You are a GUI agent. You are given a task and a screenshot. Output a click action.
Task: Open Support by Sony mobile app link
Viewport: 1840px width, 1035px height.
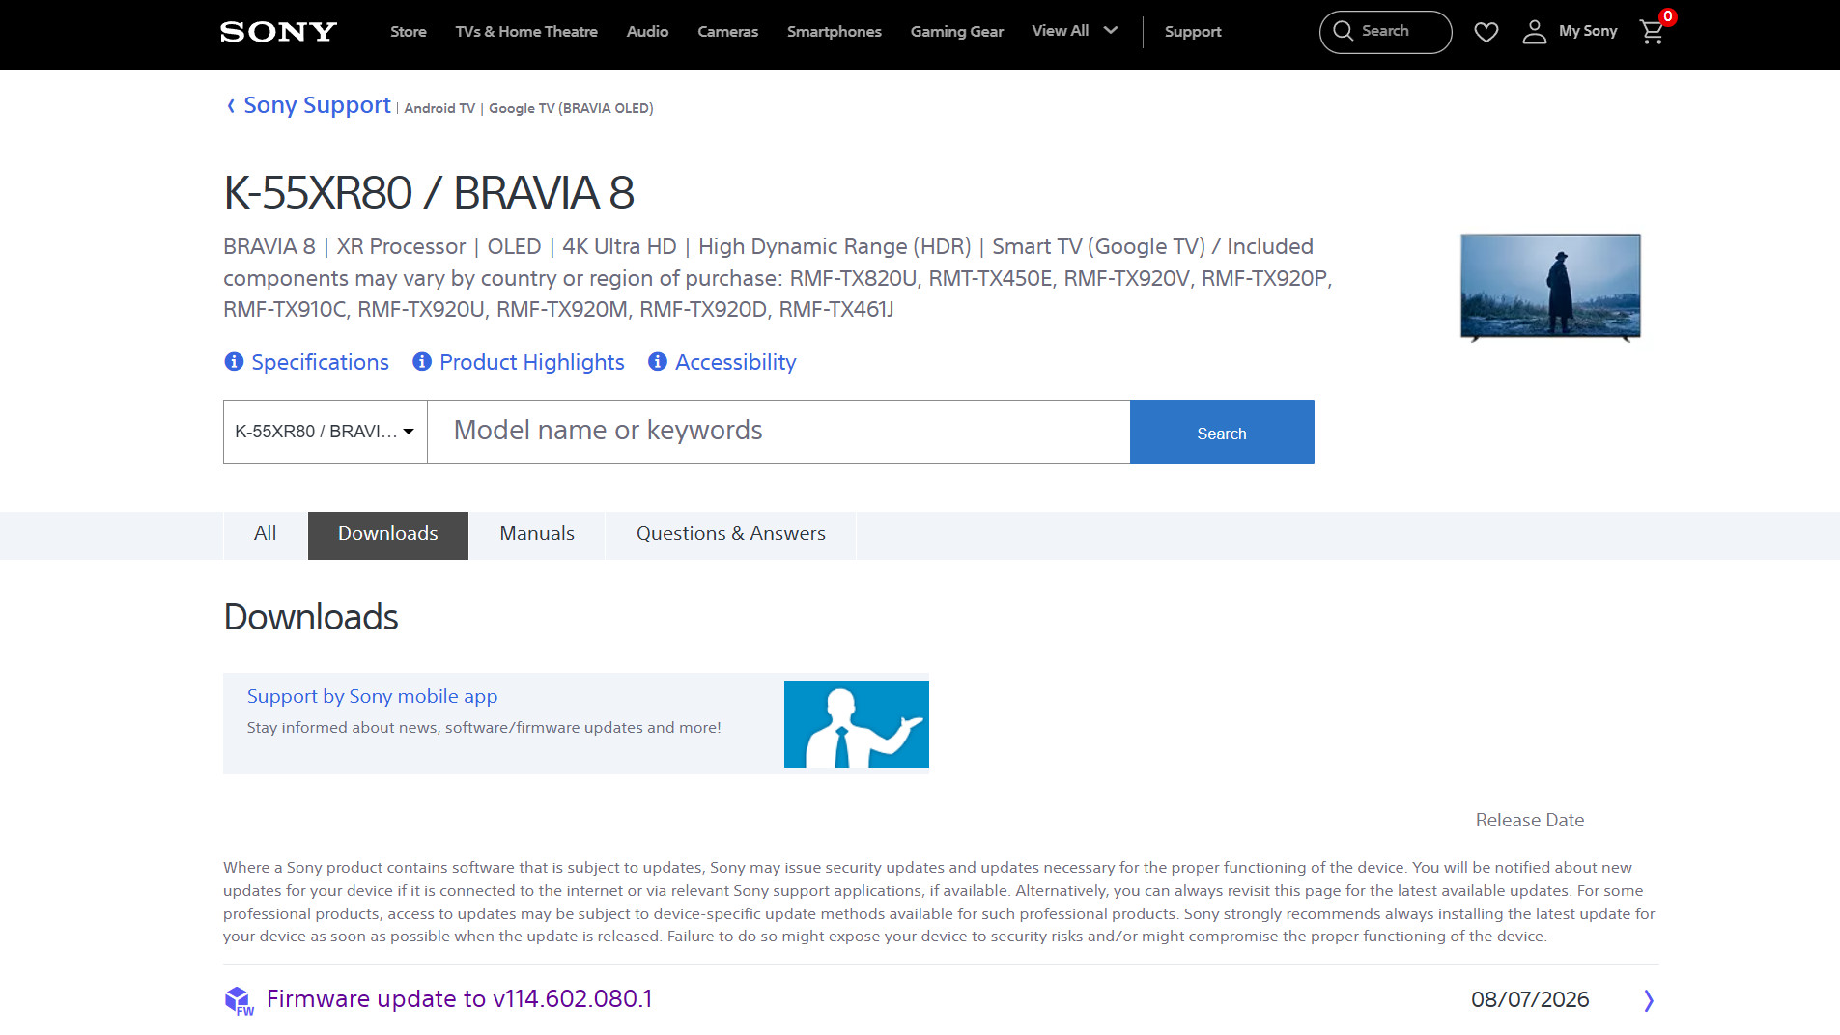coord(372,696)
